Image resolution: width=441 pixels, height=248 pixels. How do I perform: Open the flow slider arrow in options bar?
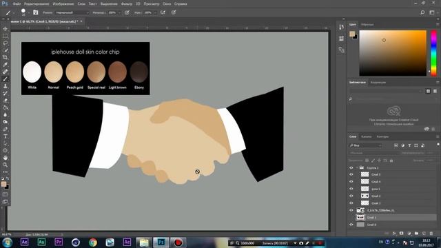(x=155, y=12)
